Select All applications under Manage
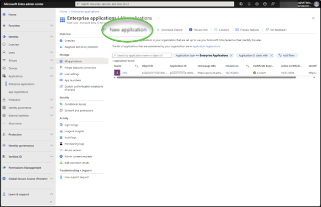 coord(73,61)
